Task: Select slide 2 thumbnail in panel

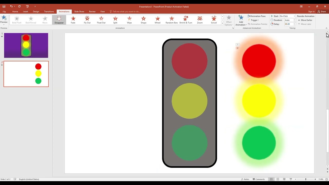Action: (26, 74)
